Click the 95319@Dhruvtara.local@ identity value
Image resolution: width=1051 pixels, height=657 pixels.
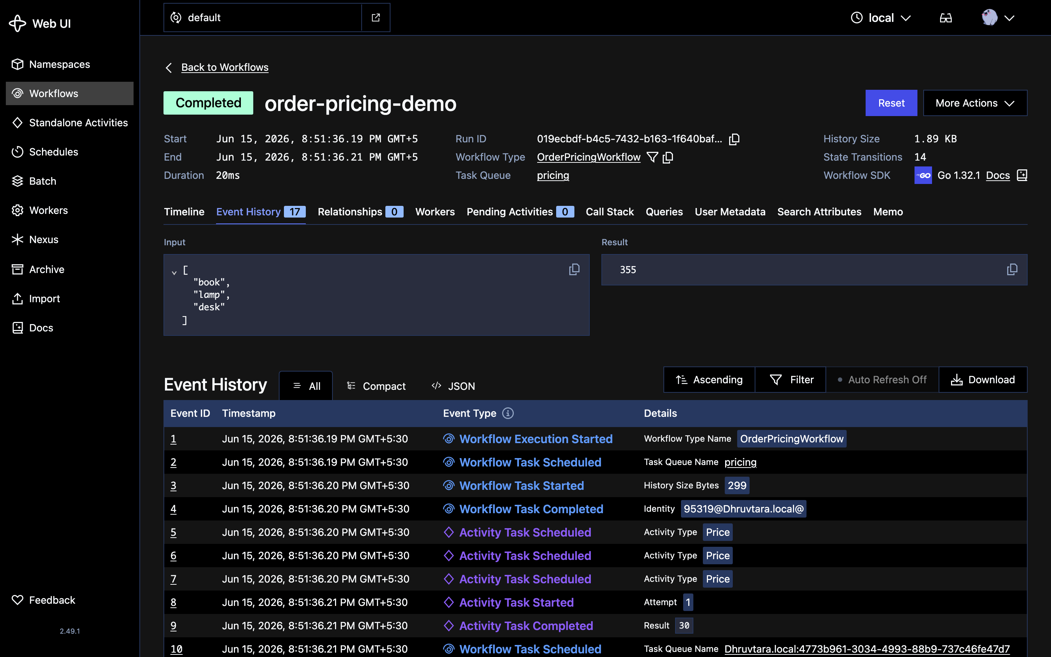pyautogui.click(x=743, y=509)
